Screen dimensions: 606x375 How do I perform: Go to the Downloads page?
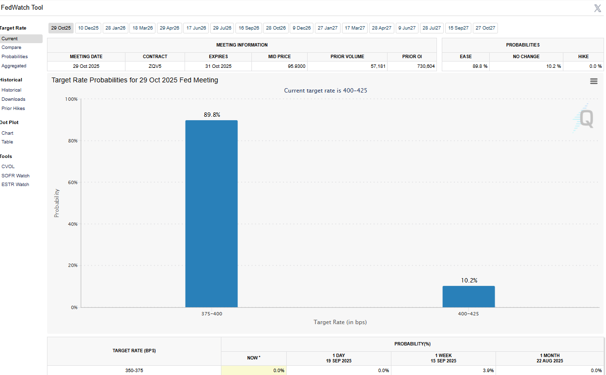coord(13,99)
